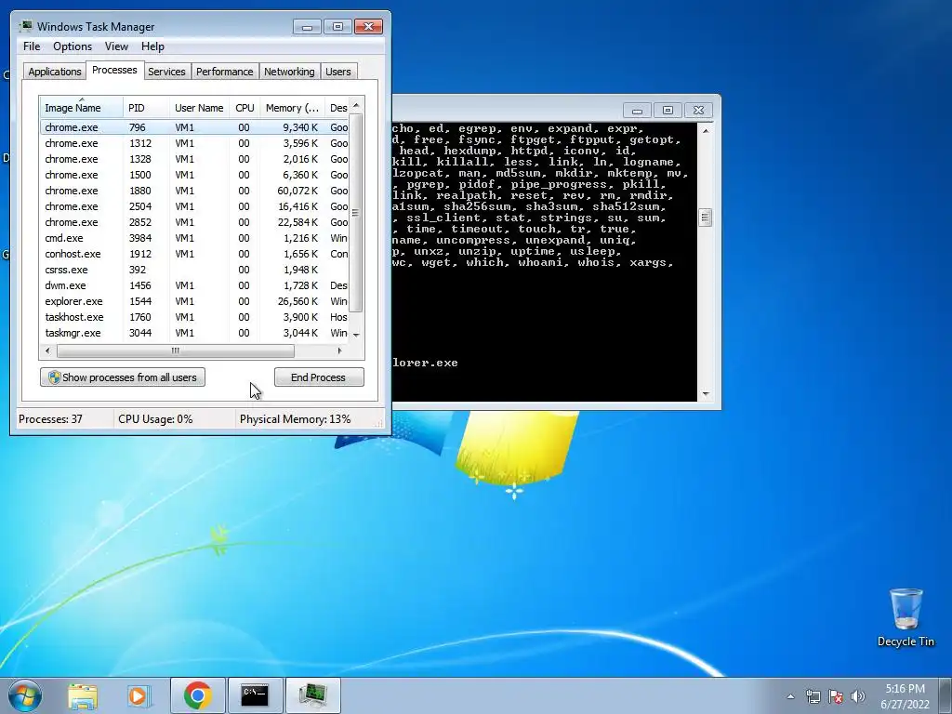The height and width of the screenshot is (714, 952).
Task: Click the clock showing 5:16 PM
Action: pos(905,689)
